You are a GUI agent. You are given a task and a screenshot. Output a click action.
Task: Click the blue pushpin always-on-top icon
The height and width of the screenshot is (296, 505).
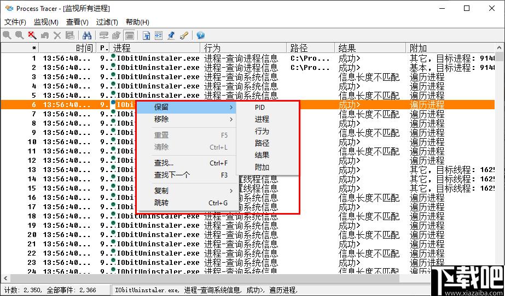coord(171,35)
